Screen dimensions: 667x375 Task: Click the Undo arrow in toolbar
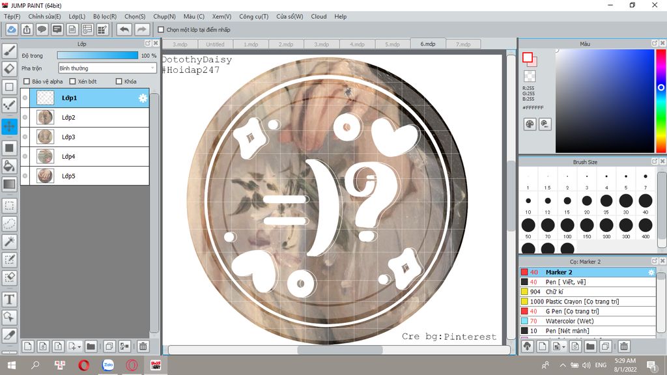coord(124,30)
